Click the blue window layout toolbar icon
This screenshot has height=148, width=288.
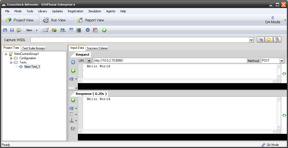click(71, 30)
